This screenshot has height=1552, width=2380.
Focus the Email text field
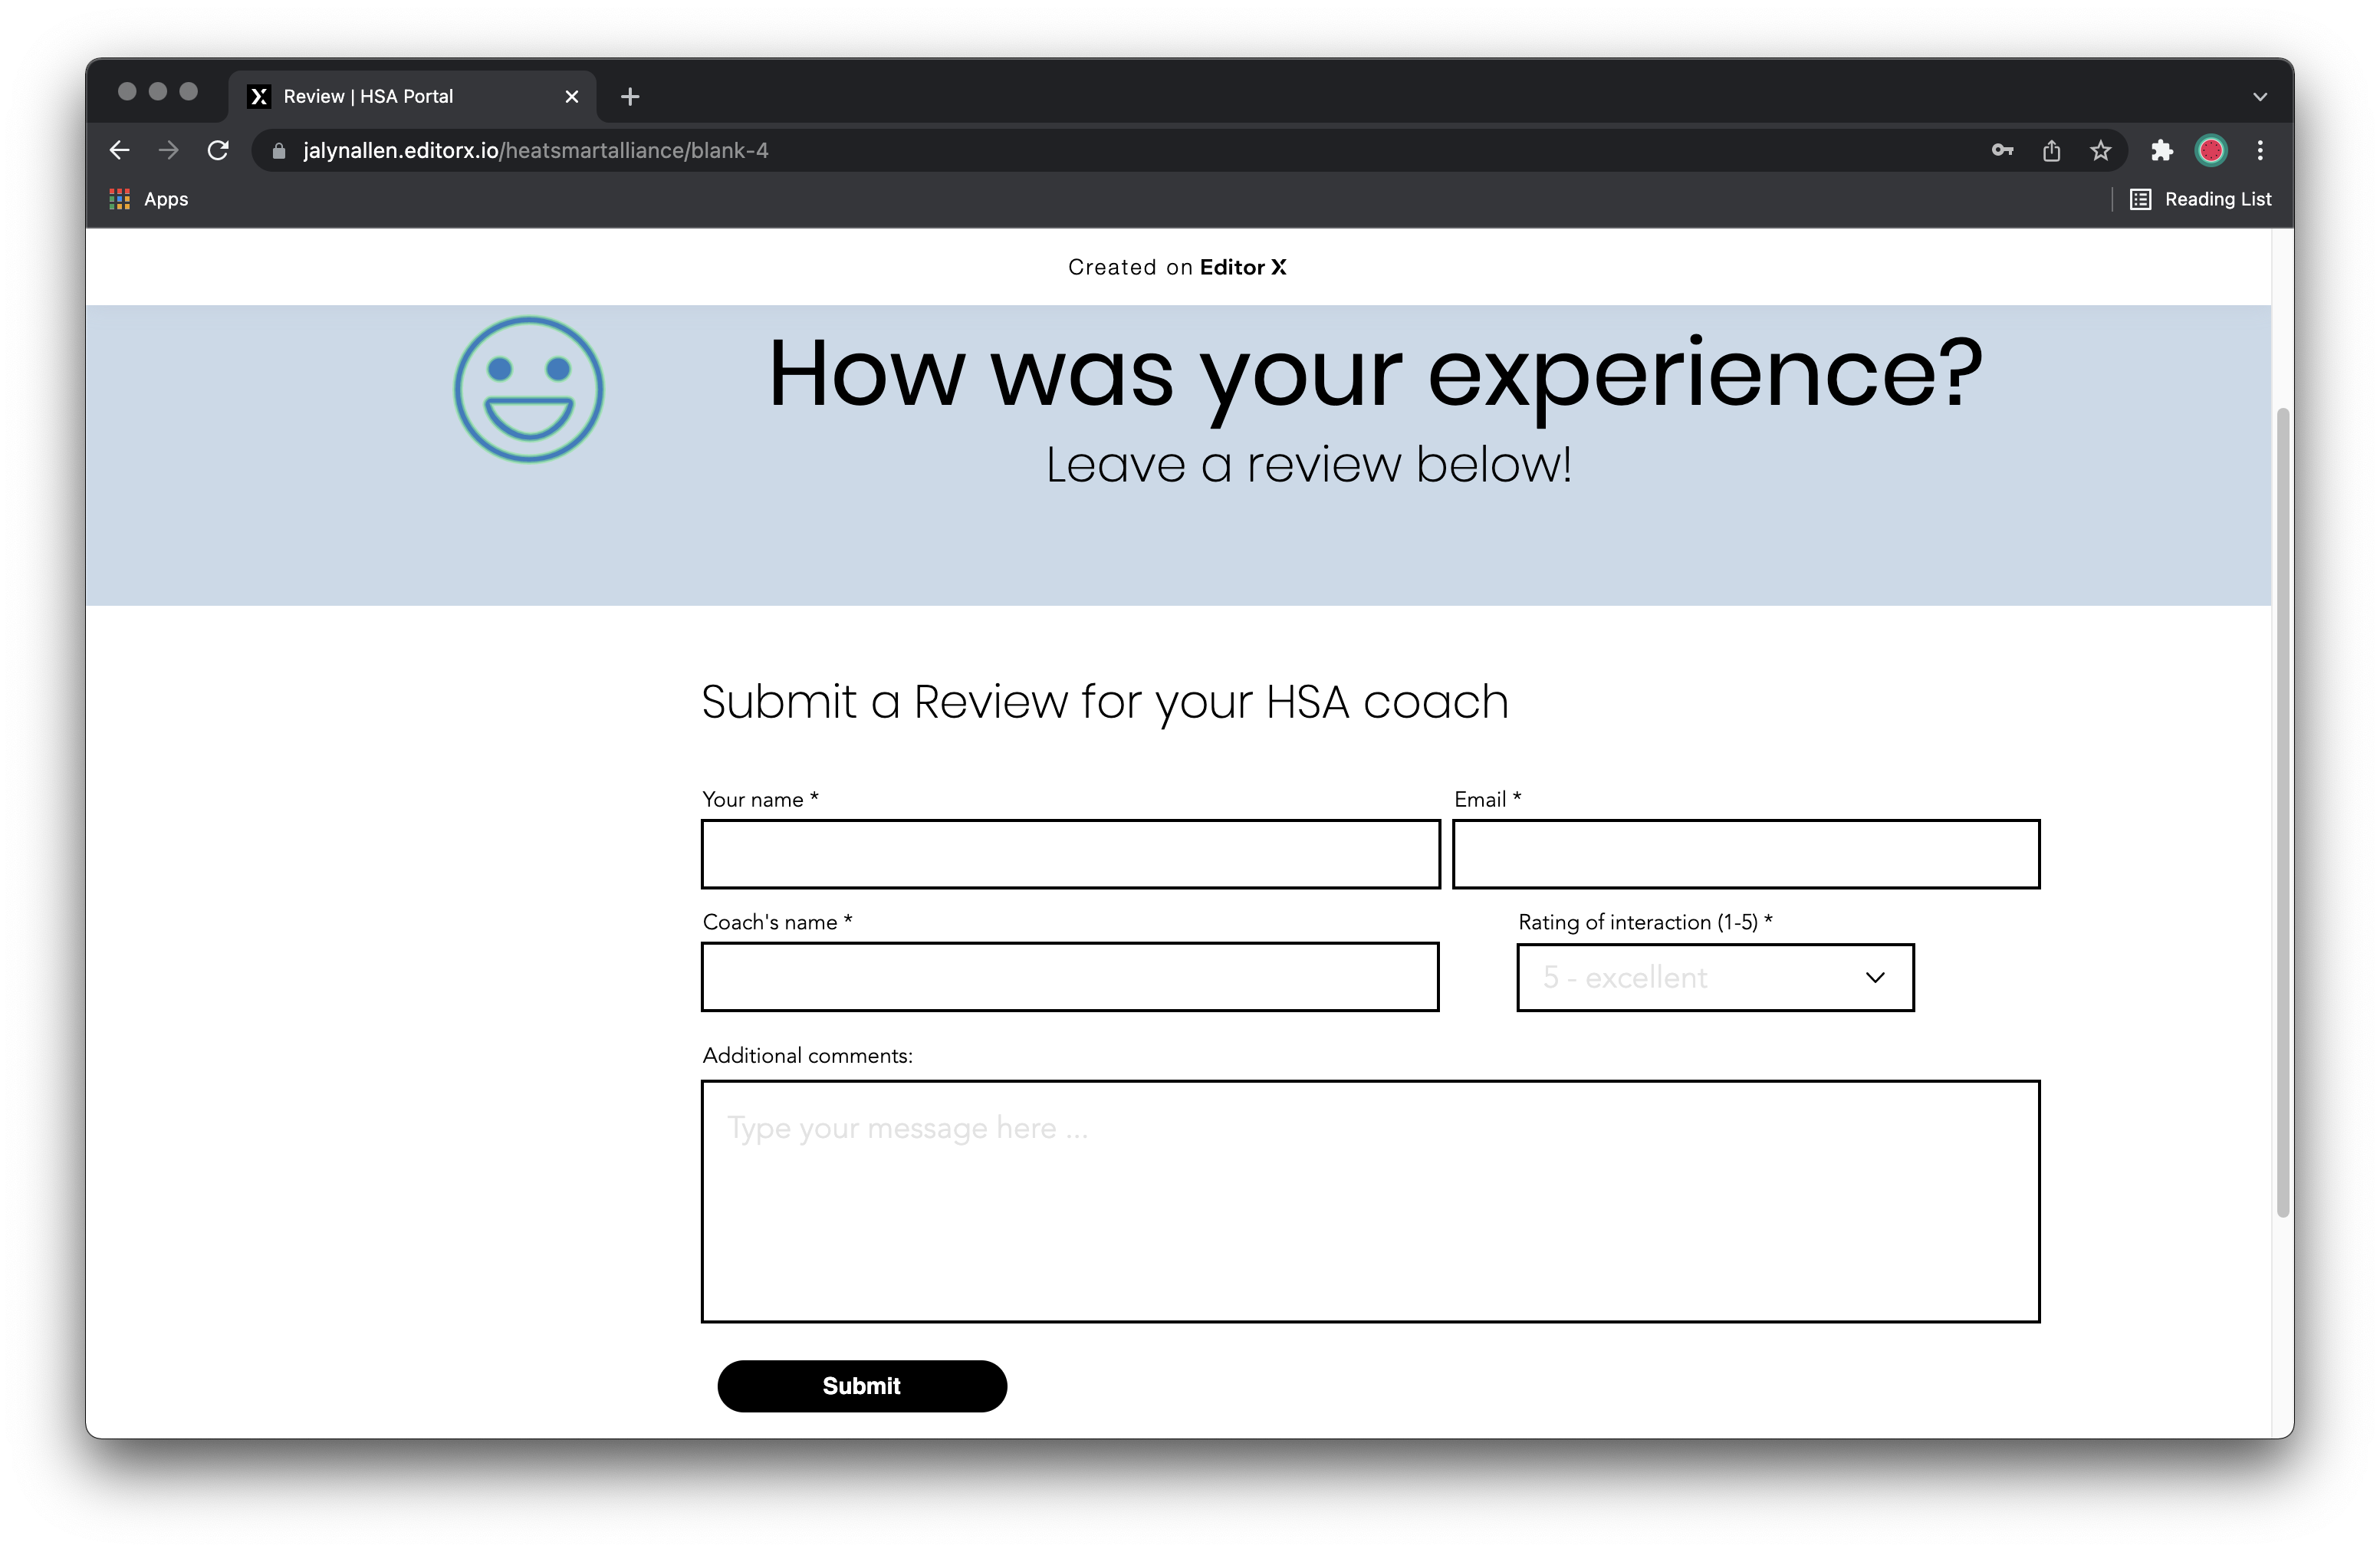tap(1745, 854)
